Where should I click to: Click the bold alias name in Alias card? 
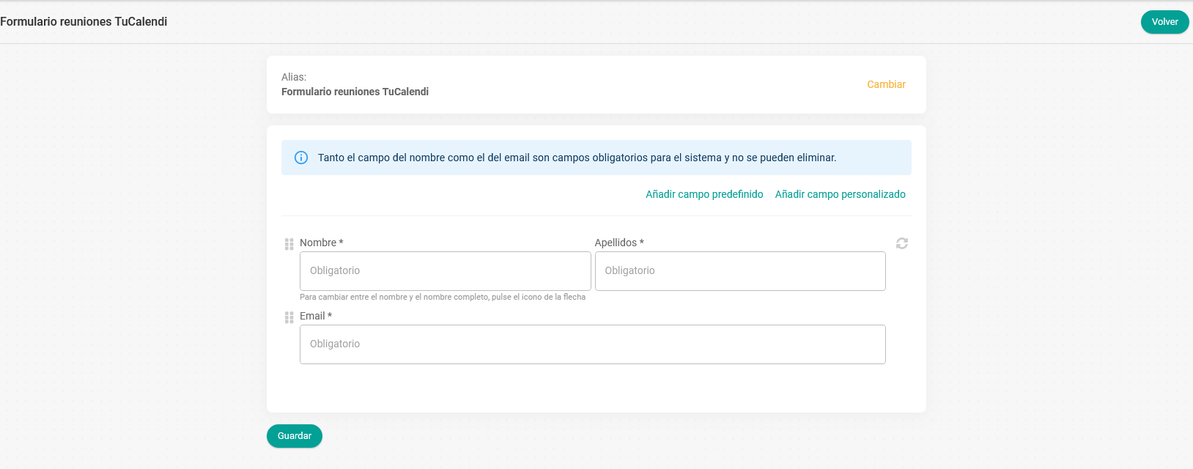click(x=355, y=92)
